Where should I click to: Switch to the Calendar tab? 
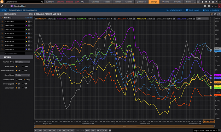pyautogui.click(x=129, y=2)
